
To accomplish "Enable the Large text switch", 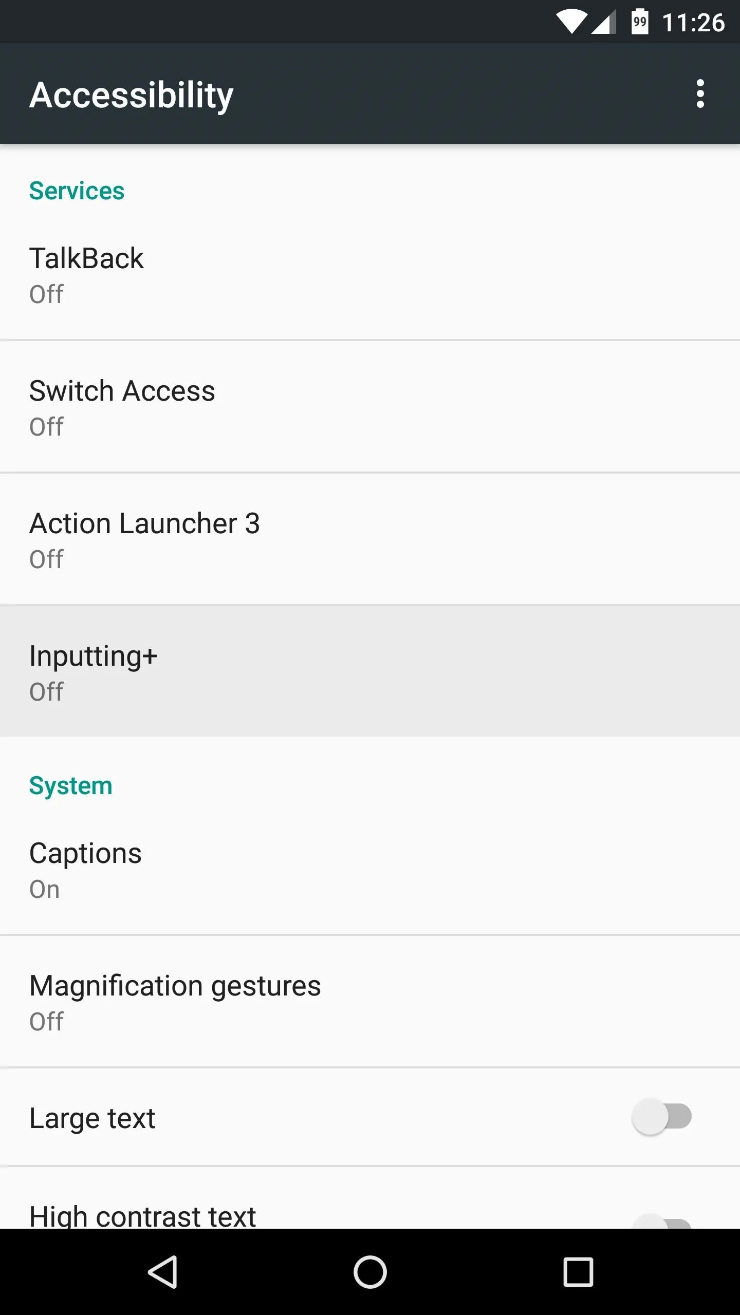I will click(x=662, y=1117).
